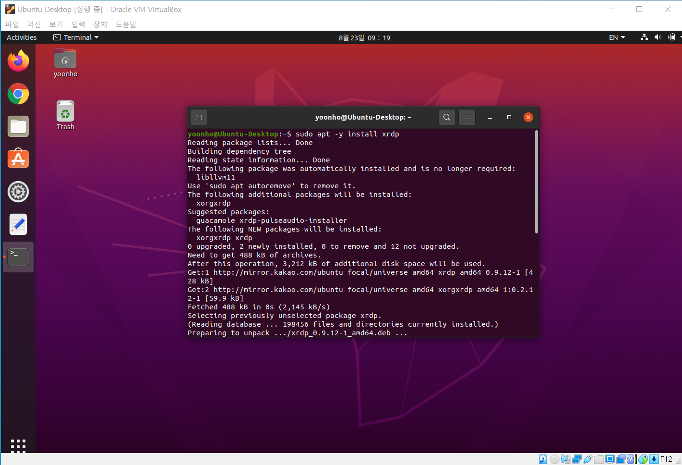The height and width of the screenshot is (465, 682).
Task: Click VirtualBox hard disk activity icon
Action: pos(543,459)
